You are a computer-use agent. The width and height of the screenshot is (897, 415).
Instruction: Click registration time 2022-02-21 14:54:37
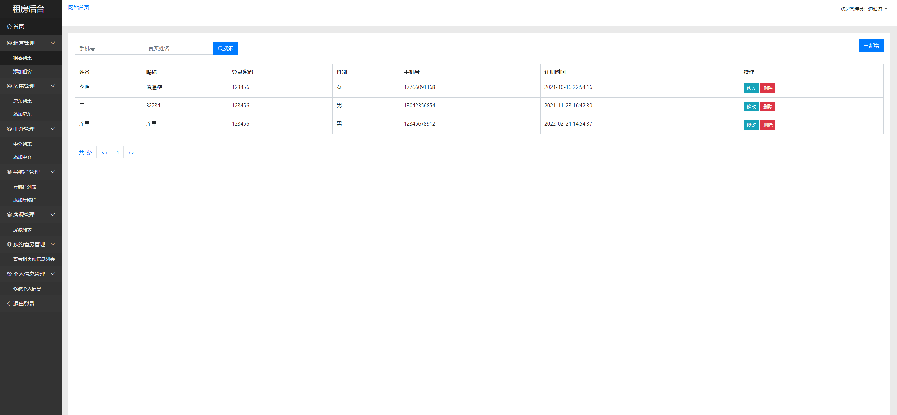pyautogui.click(x=568, y=124)
